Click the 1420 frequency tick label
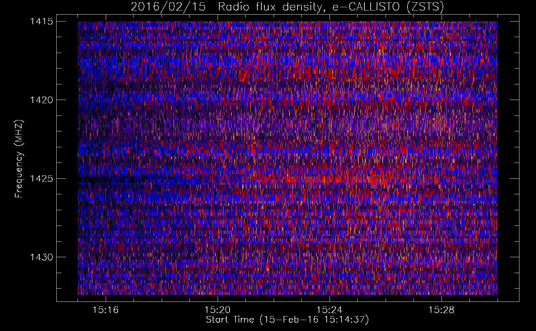 (41, 100)
